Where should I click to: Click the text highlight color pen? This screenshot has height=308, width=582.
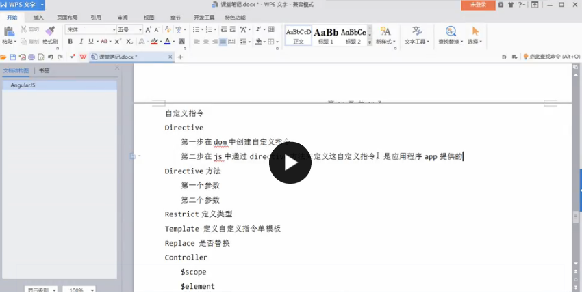pyautogui.click(x=155, y=42)
